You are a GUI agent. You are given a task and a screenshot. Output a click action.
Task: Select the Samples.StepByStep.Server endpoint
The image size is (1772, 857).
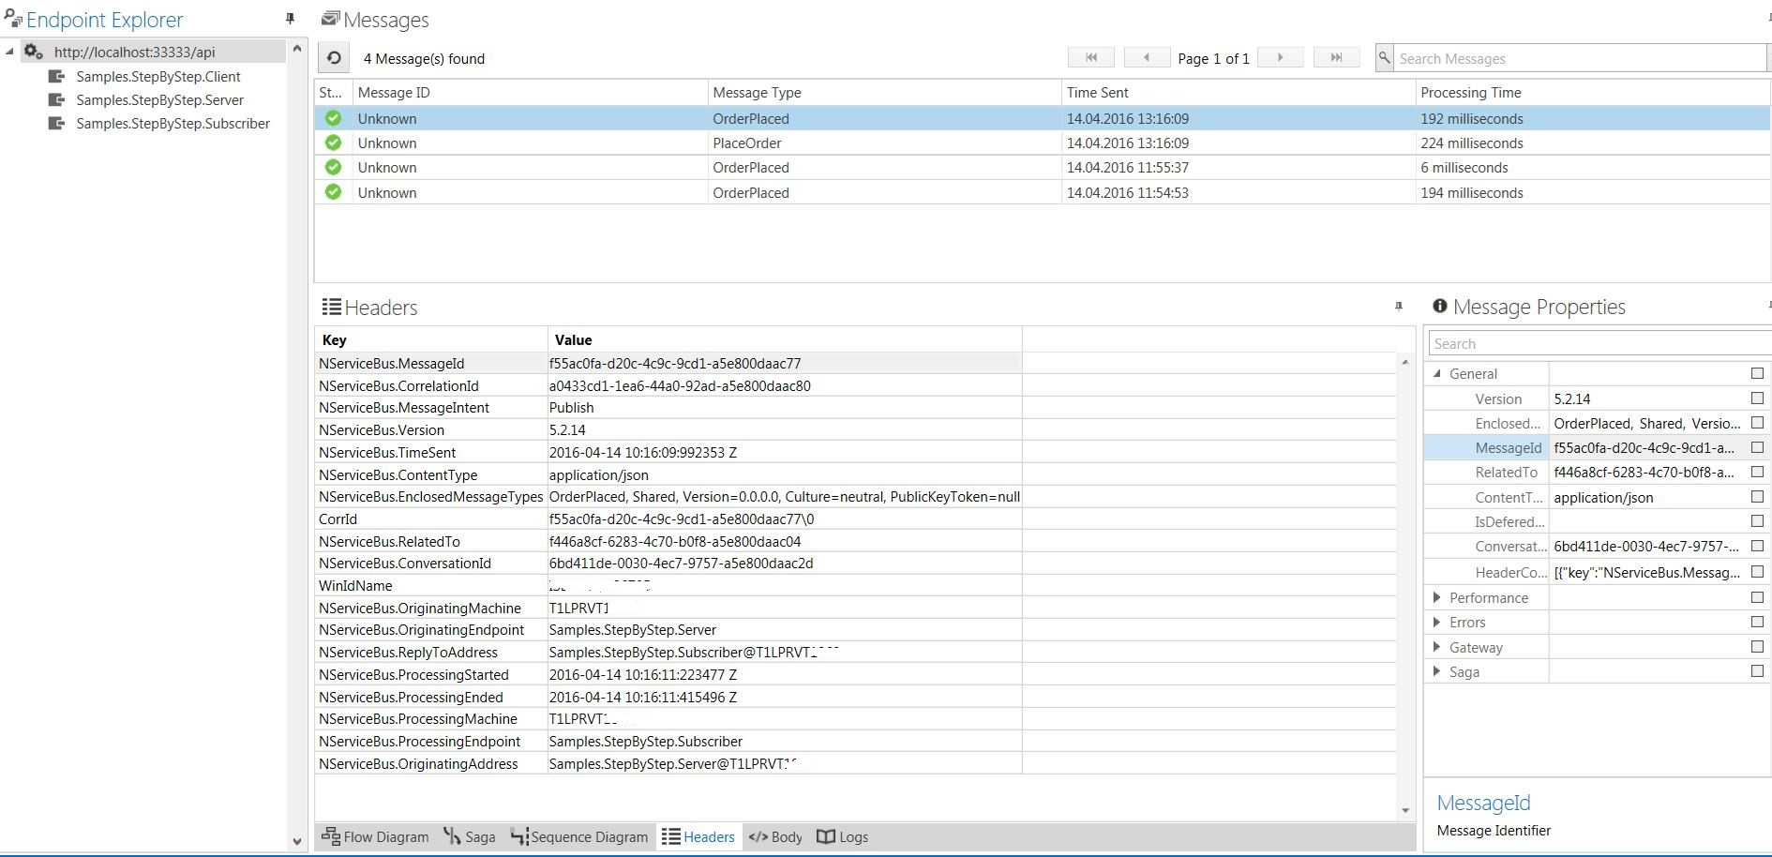[x=159, y=99]
